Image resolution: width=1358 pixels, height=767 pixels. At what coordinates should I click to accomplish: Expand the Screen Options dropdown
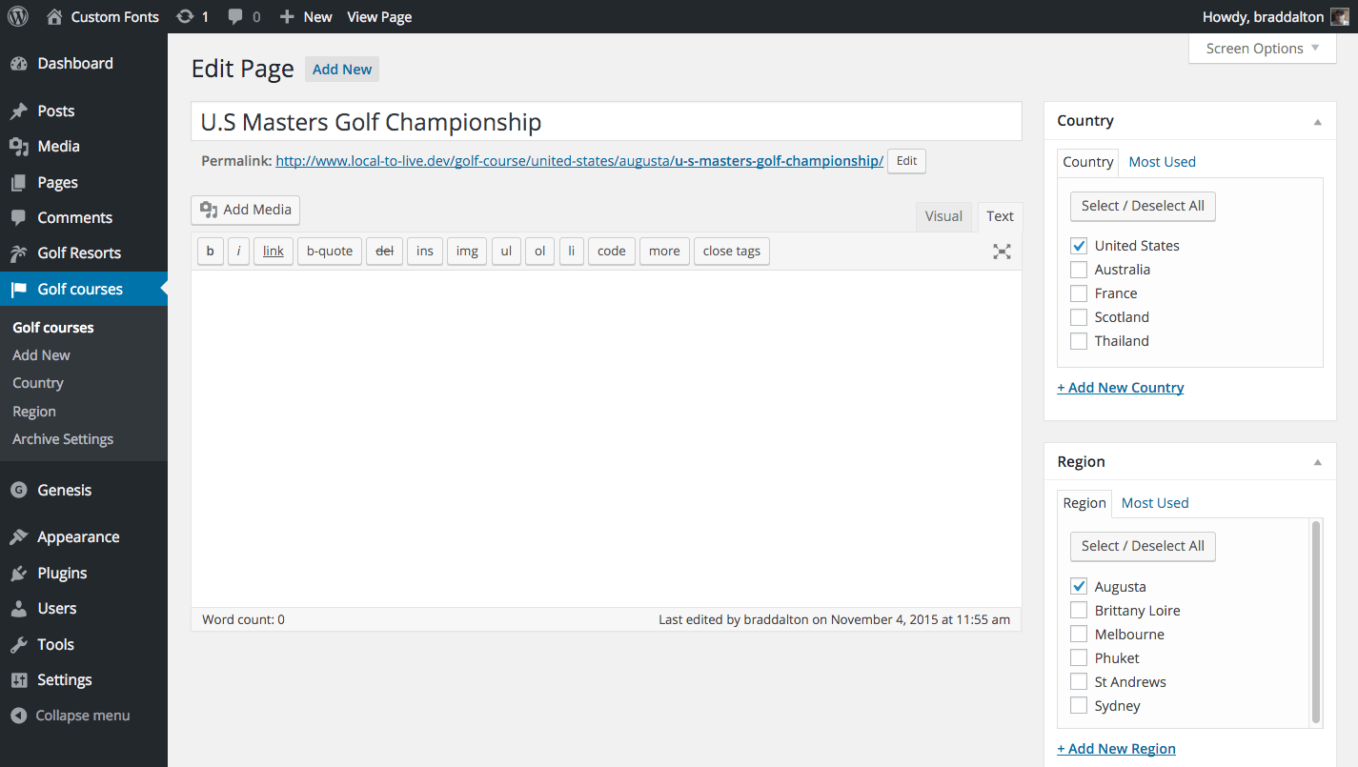[1263, 49]
